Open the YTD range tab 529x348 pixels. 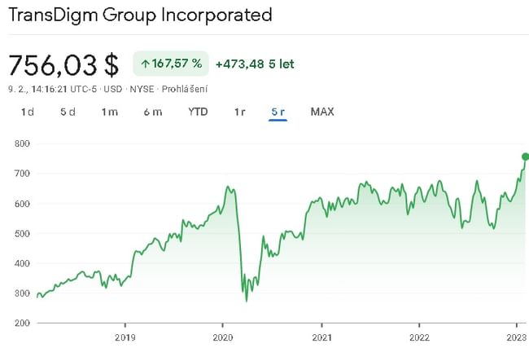pyautogui.click(x=198, y=112)
